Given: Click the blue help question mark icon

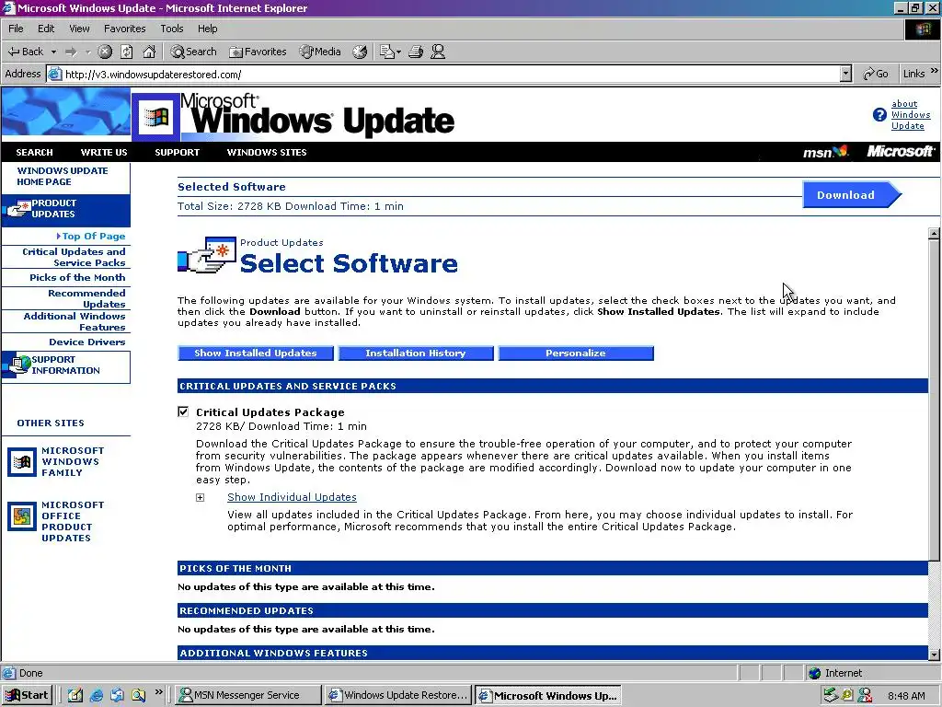Looking at the screenshot, I should [x=879, y=114].
